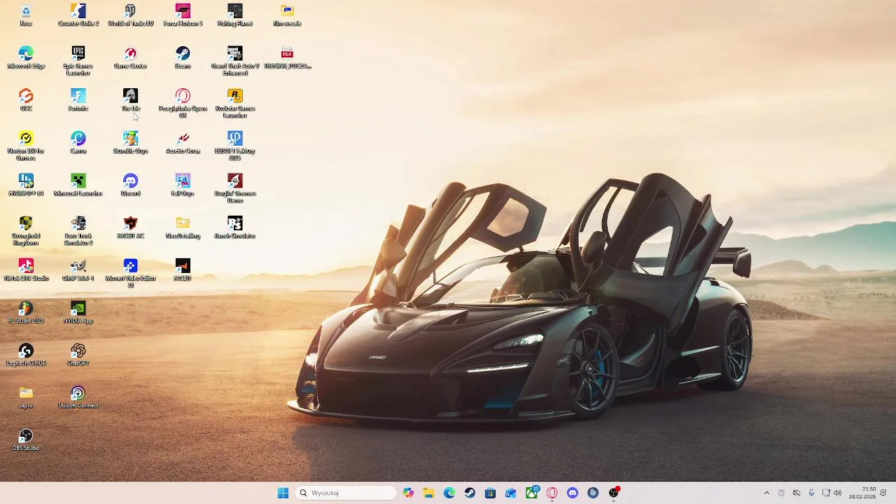Select the Movavi Video Editor shortcut
Viewport: 896px width, 504px height.
(130, 274)
